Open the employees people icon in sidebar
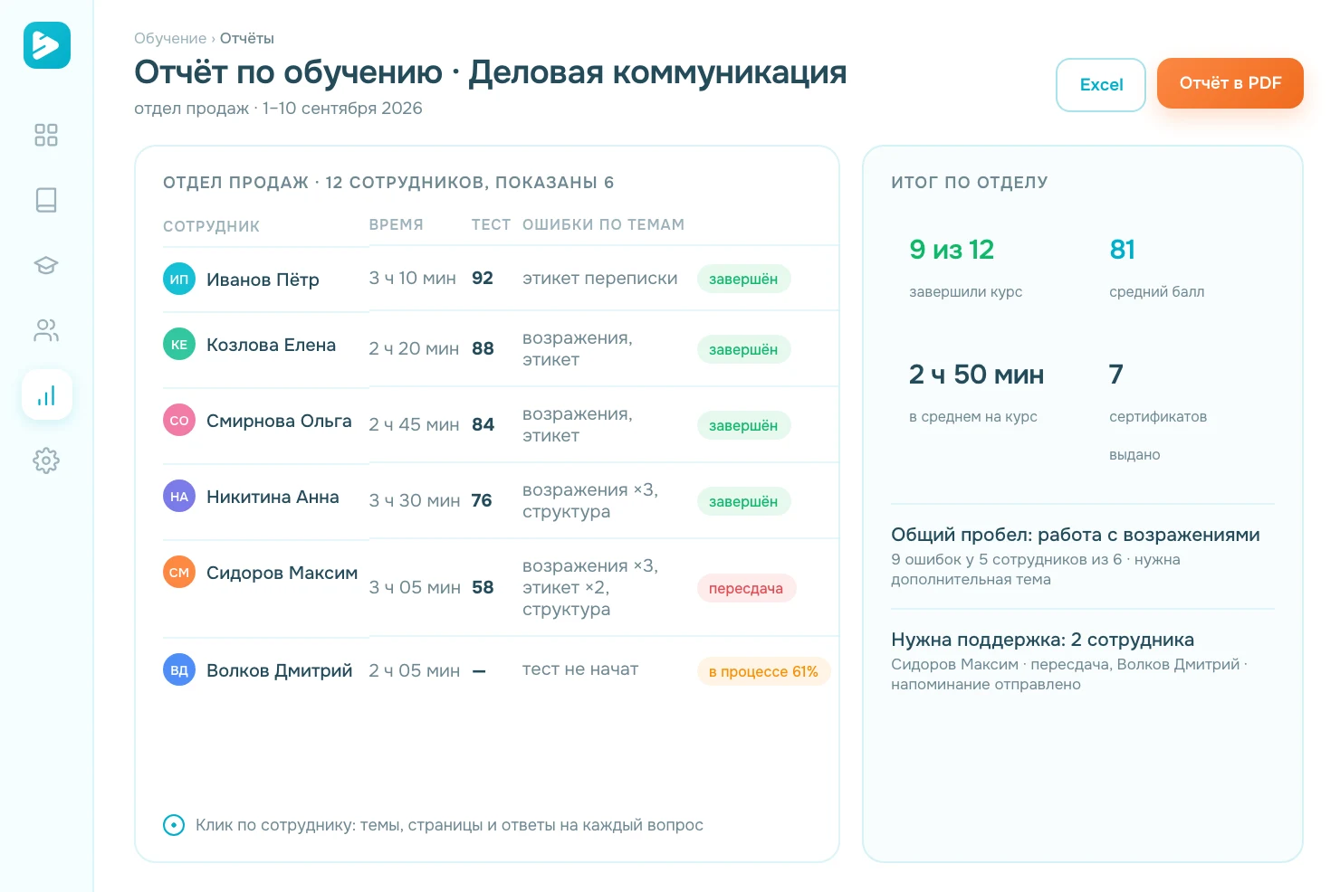This screenshot has height=892, width=1340. tap(46, 330)
